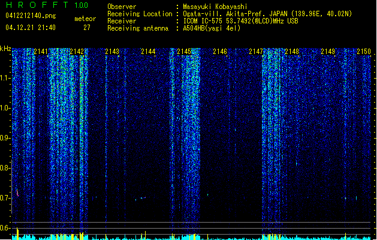Click the Receiver label
The width and height of the screenshot is (377, 240).
point(122,21)
